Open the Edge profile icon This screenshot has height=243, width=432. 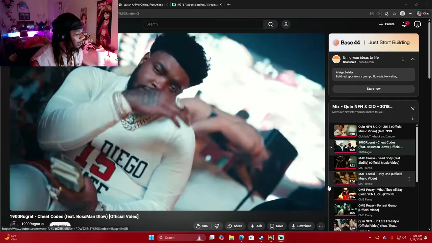tap(402, 13)
